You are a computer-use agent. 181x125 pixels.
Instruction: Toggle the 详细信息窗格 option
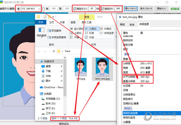[x=57, y=37]
